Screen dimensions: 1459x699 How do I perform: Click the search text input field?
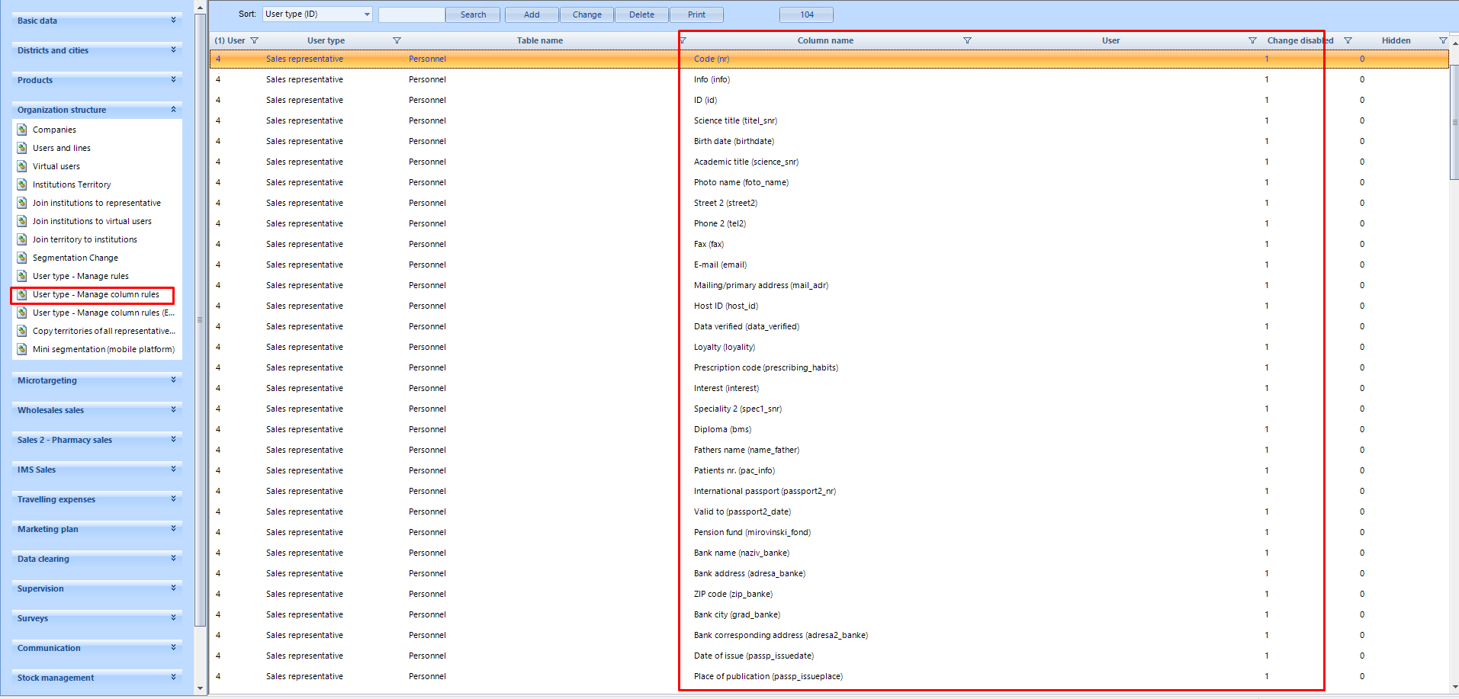(411, 14)
